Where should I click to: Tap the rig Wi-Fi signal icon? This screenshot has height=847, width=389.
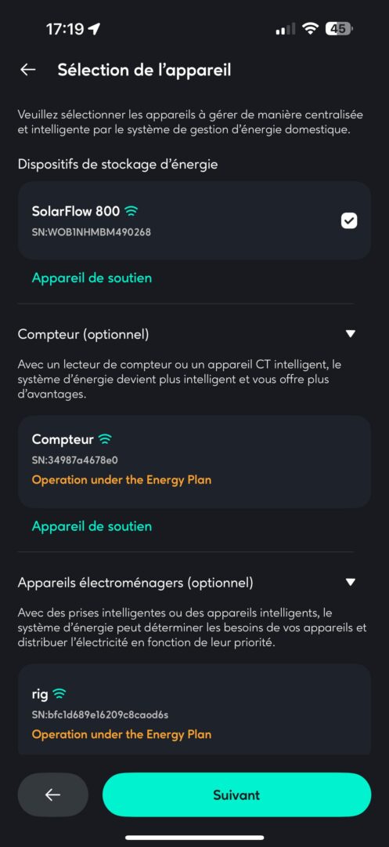tap(59, 693)
